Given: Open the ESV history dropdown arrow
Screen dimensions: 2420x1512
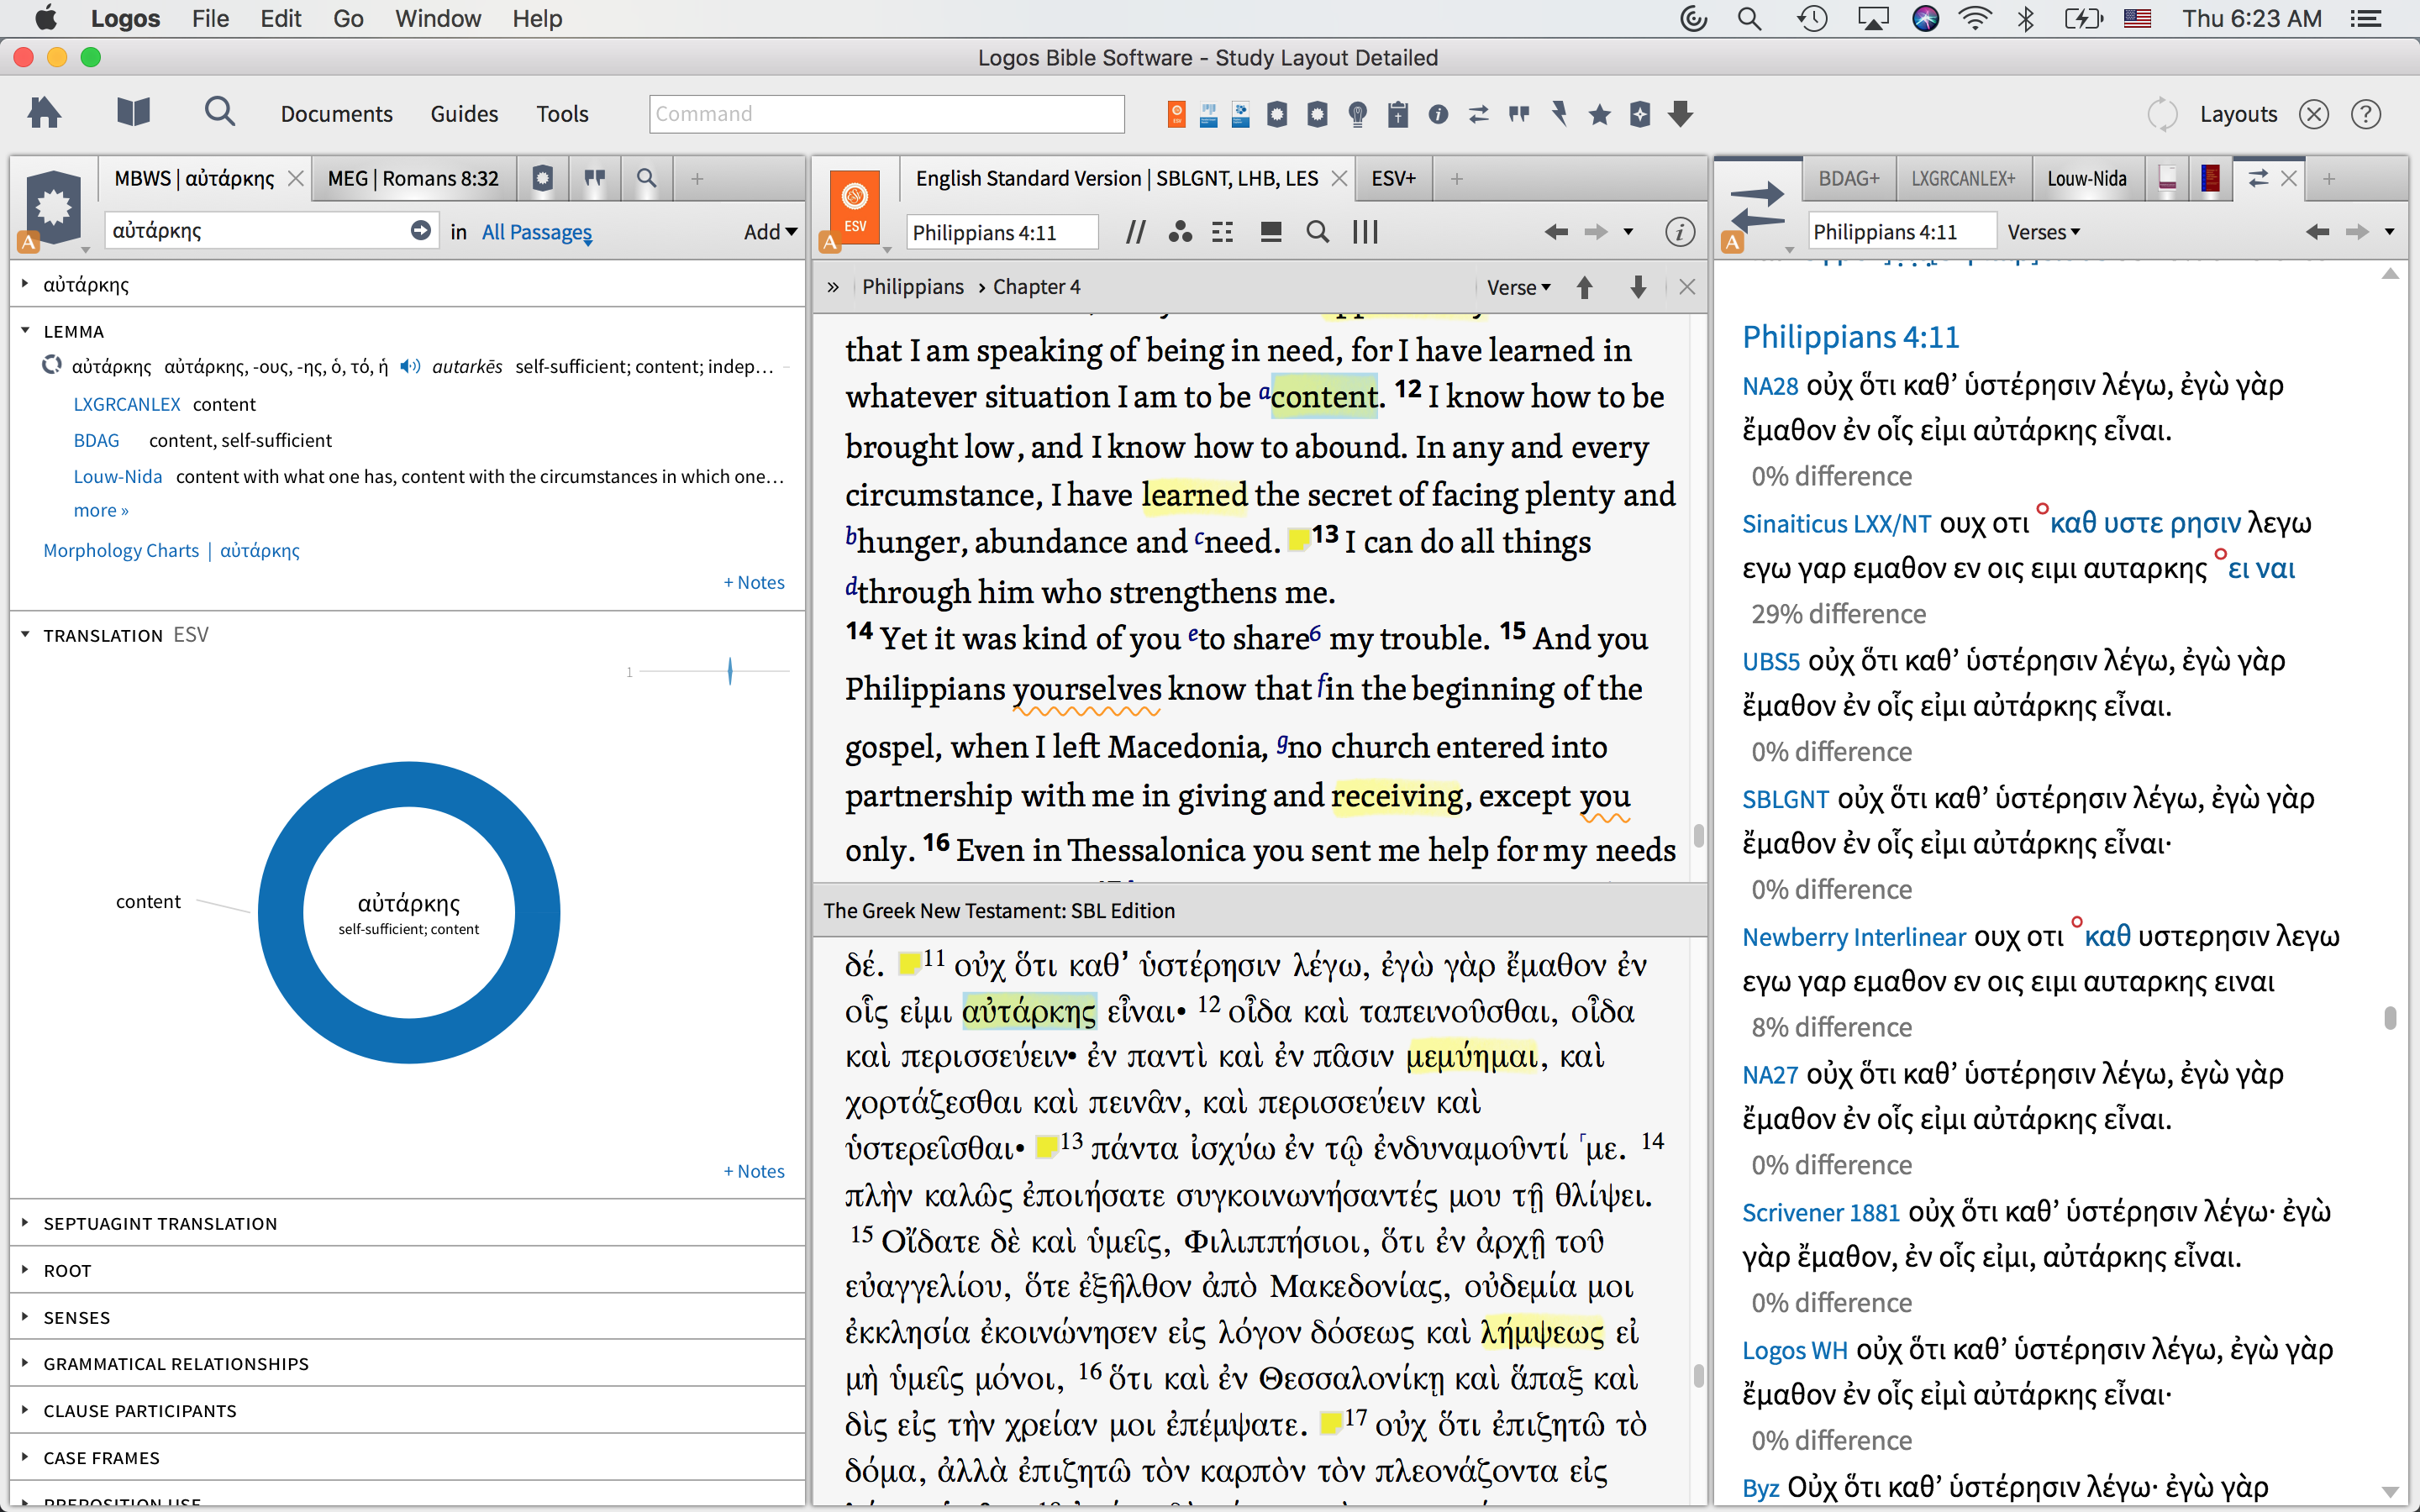Looking at the screenshot, I should point(1628,232).
